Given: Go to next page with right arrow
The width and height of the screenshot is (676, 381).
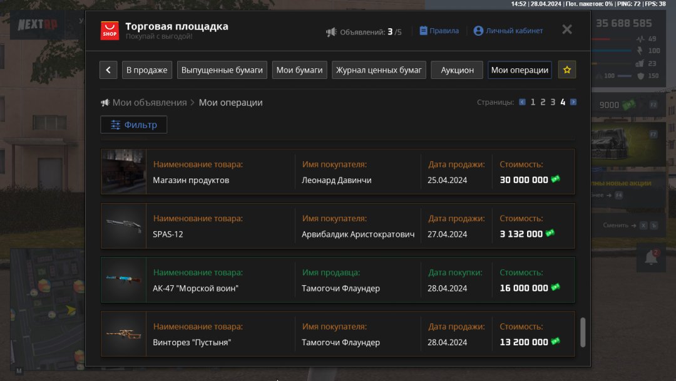Looking at the screenshot, I should pyautogui.click(x=573, y=102).
